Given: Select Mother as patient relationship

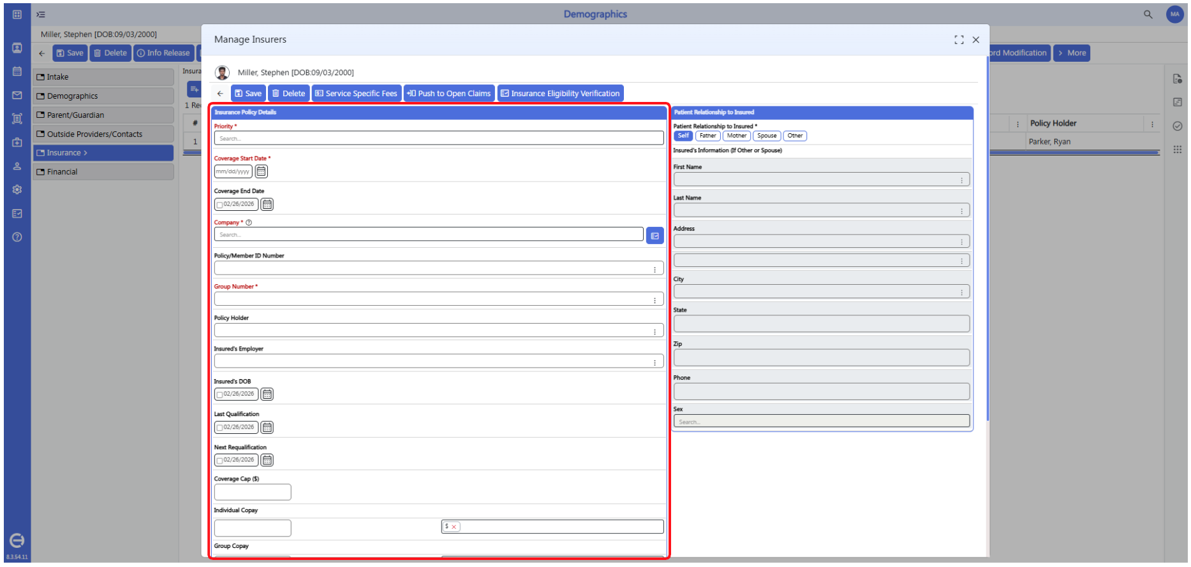Looking at the screenshot, I should [736, 136].
